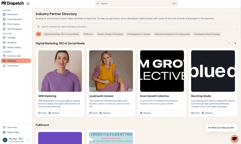
Task: Click the Loudmouth Content card title
Action: [x=101, y=96]
